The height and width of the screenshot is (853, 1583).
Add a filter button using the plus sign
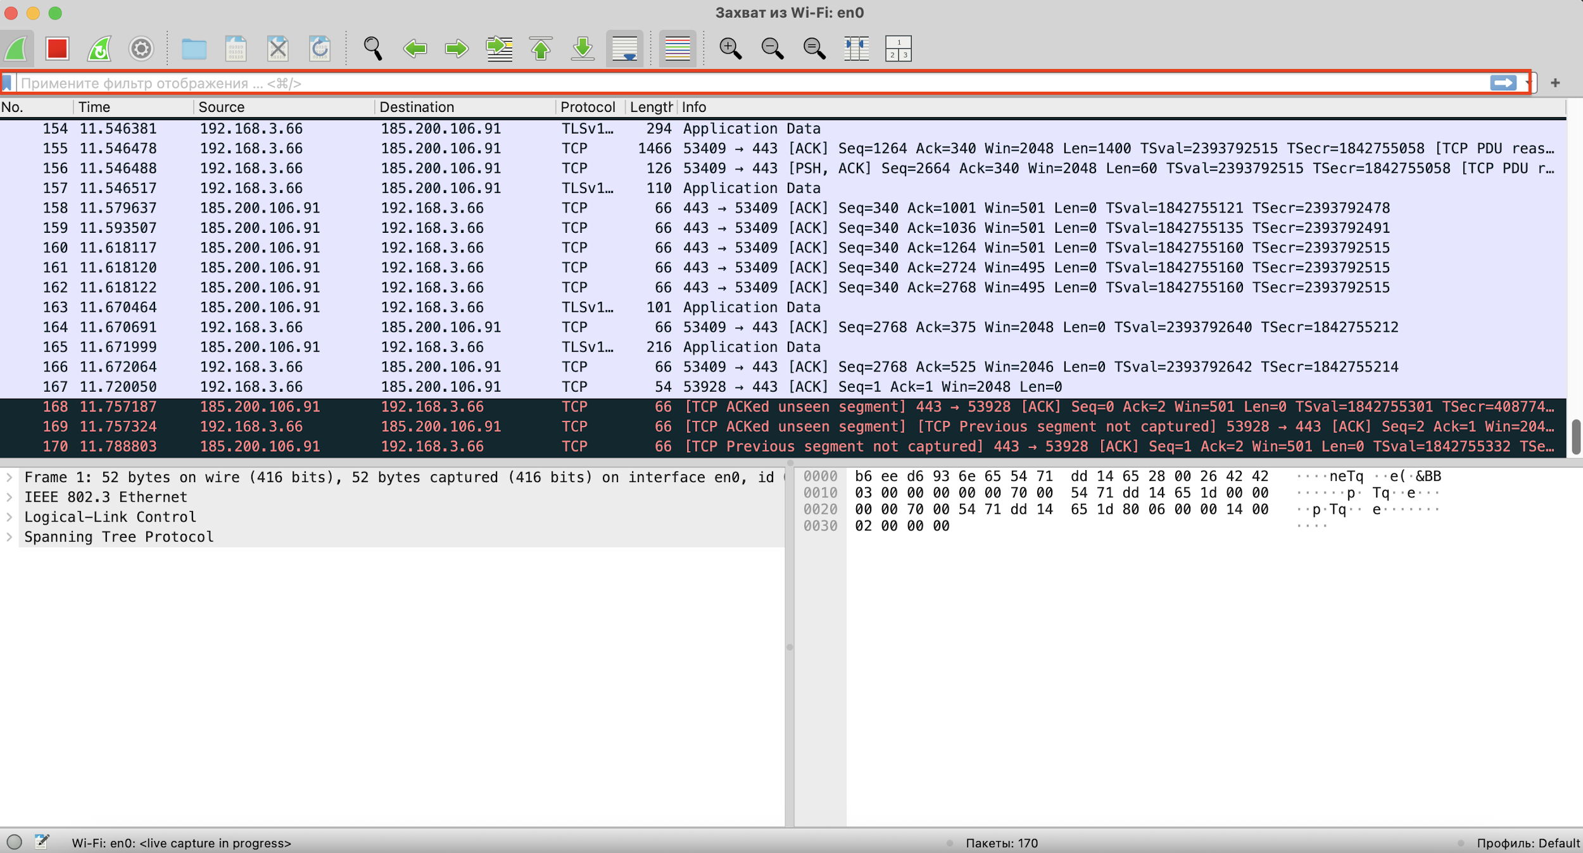pos(1555,83)
